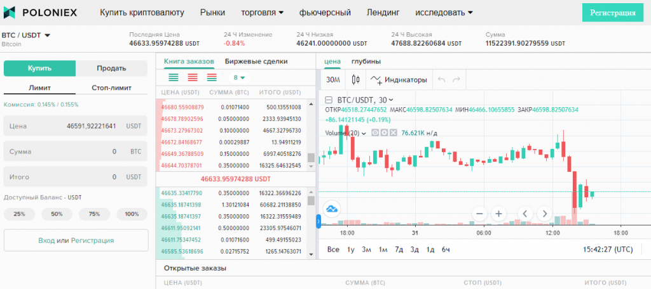
Task: Click the Регистрация link in the order form
Action: (x=92, y=240)
